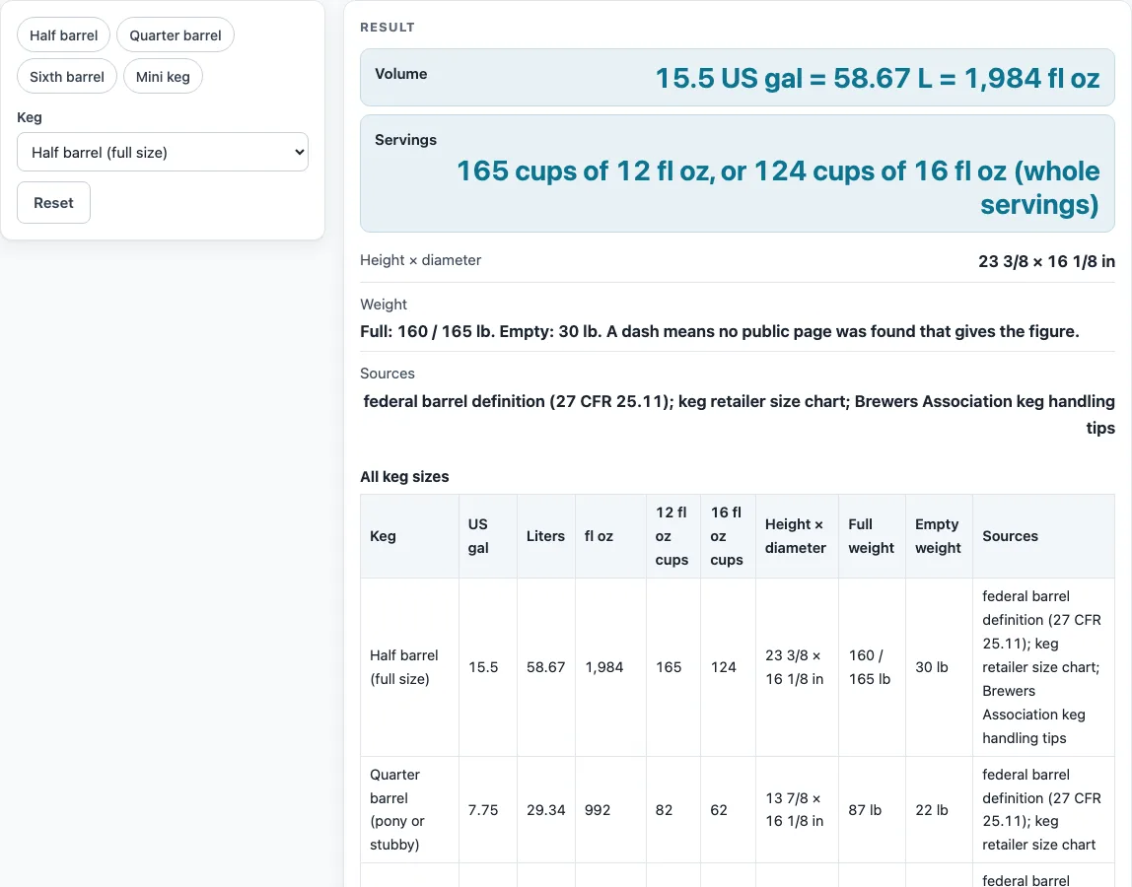Click the 'Sources' column header

[1043, 536]
